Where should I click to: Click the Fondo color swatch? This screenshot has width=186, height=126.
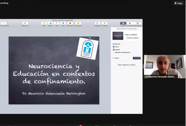[x=137, y=58]
